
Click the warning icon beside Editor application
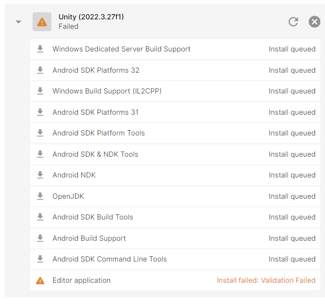click(x=40, y=280)
